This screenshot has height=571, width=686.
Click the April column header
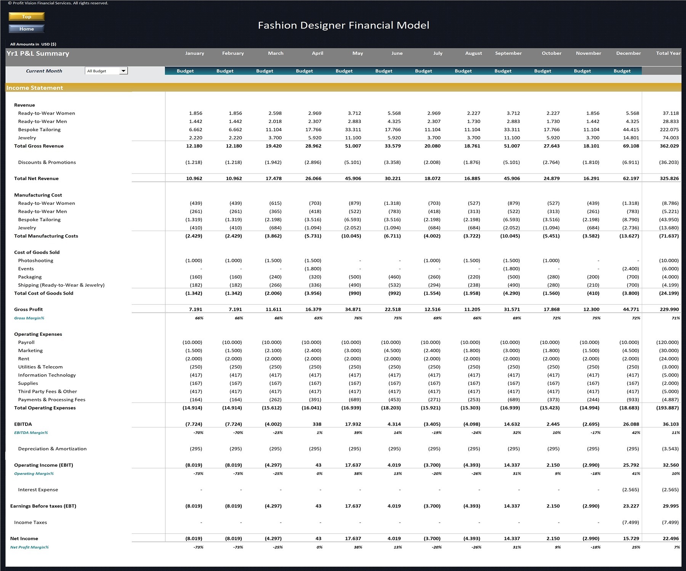click(317, 53)
